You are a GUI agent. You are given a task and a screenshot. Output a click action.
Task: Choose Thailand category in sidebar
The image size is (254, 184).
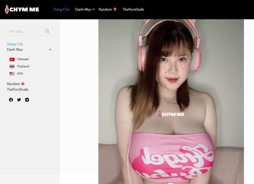pyautogui.click(x=23, y=66)
